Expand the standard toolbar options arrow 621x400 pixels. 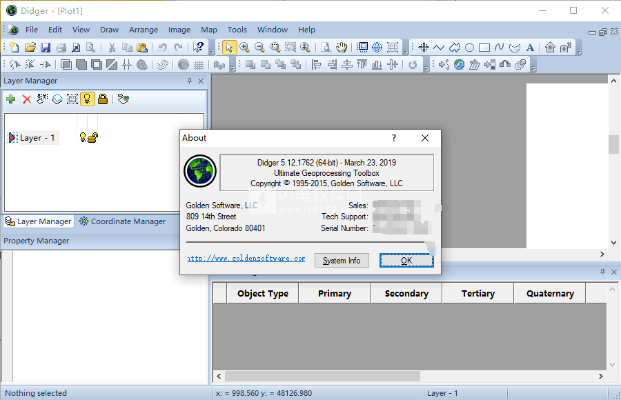211,50
